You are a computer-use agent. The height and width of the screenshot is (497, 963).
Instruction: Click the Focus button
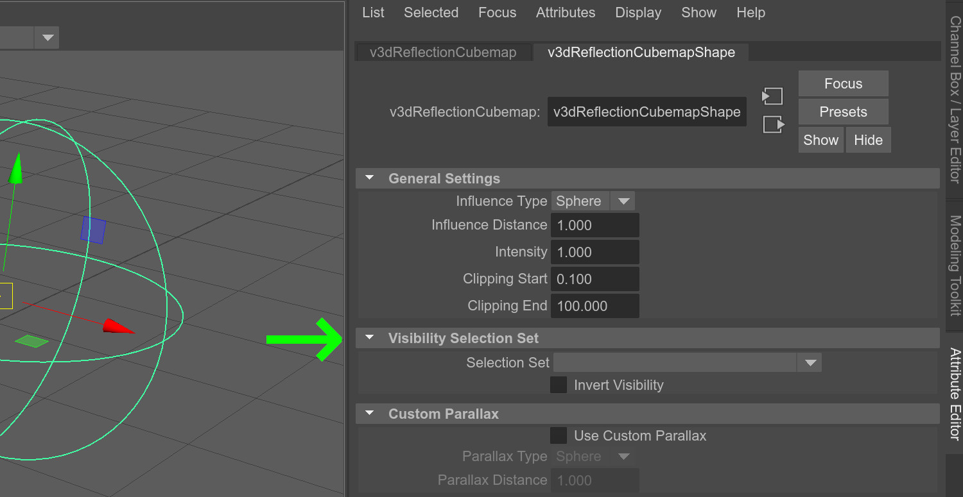pyautogui.click(x=844, y=83)
